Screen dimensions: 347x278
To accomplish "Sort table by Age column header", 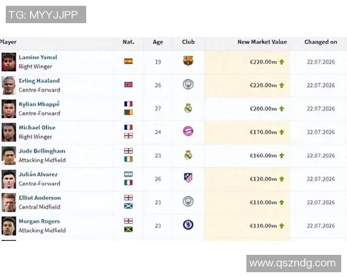I will coord(158,42).
